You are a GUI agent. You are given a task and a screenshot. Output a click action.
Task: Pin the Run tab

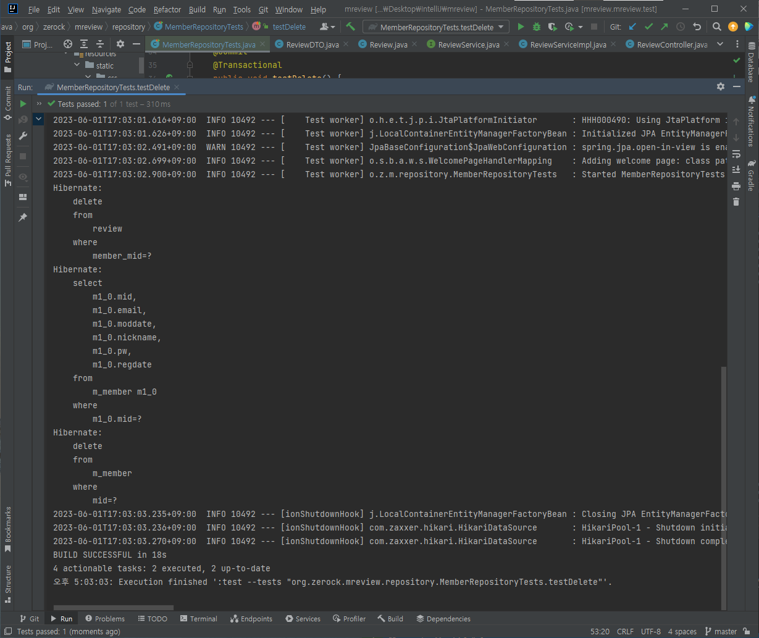[x=23, y=217]
